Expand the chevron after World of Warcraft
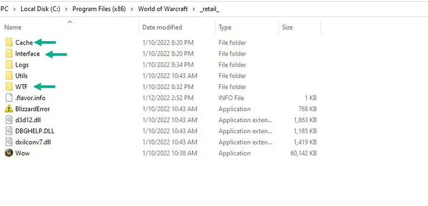Image resolution: width=428 pixels, height=206 pixels. click(x=194, y=9)
